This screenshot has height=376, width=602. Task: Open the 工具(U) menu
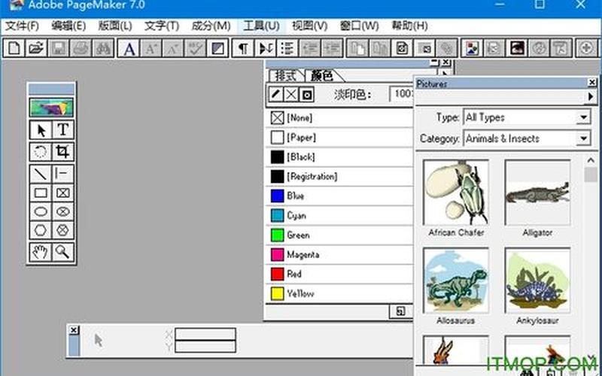[x=261, y=26]
